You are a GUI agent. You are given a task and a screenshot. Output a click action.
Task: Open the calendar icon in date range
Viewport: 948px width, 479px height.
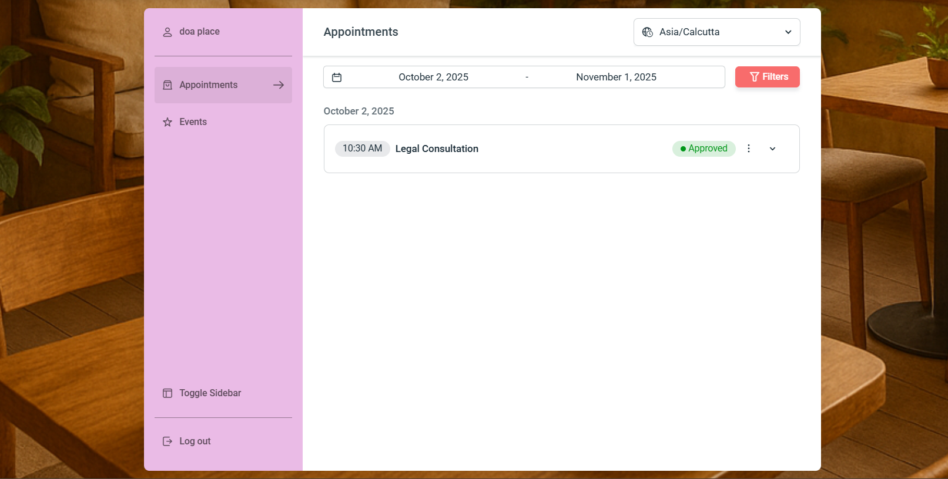point(337,77)
